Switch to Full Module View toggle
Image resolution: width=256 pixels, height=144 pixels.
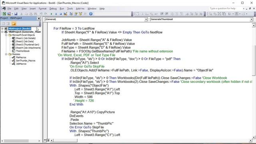[48, 140]
